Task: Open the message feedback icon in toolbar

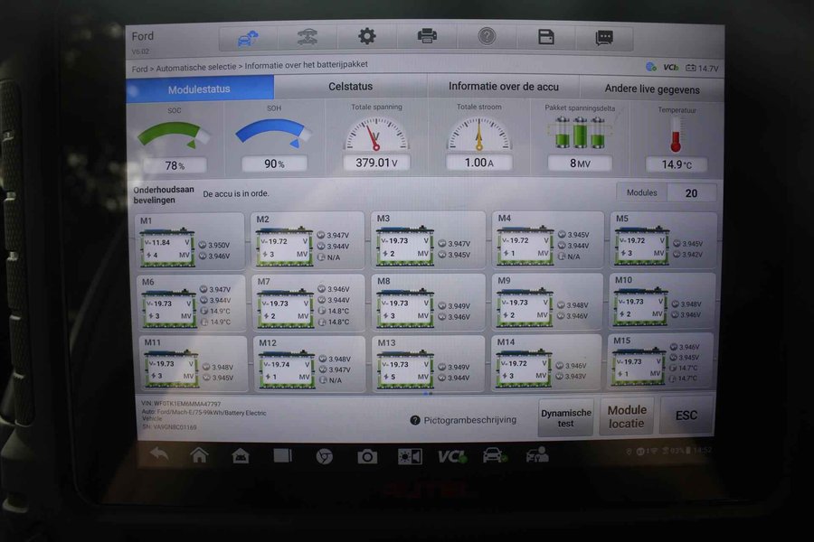Action: pos(604,38)
